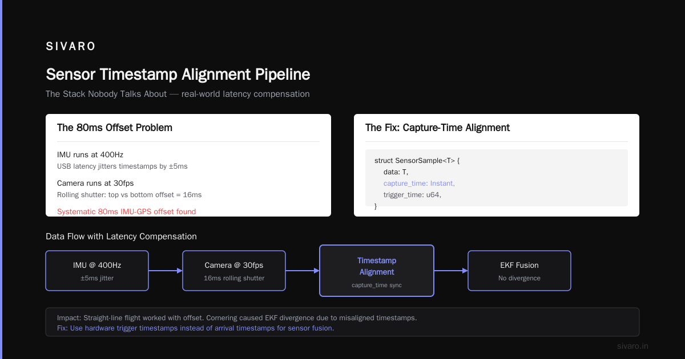Select the Timestamp Alignment node

[x=377, y=271]
